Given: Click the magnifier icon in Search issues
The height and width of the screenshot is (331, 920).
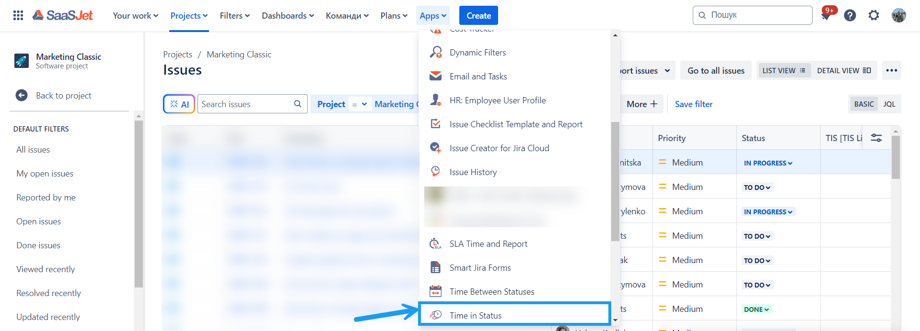Looking at the screenshot, I should pos(298,104).
